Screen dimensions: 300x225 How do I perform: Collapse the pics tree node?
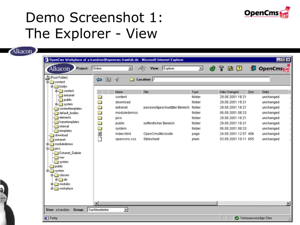point(47,149)
